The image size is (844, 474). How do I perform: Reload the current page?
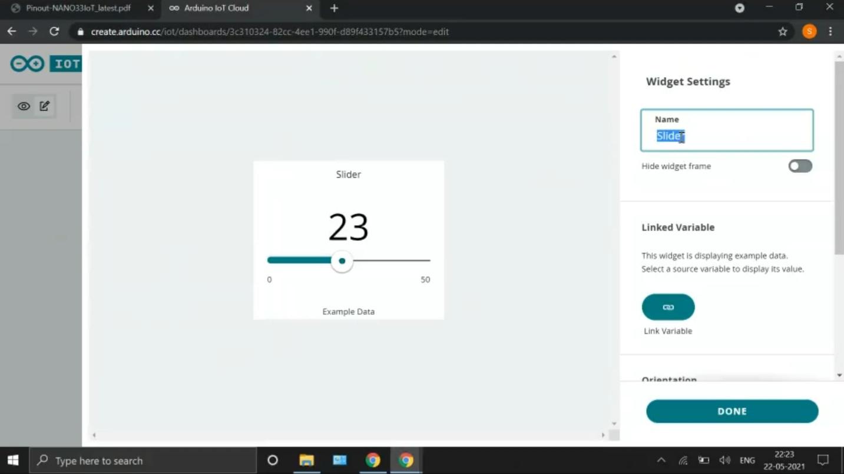pos(54,32)
